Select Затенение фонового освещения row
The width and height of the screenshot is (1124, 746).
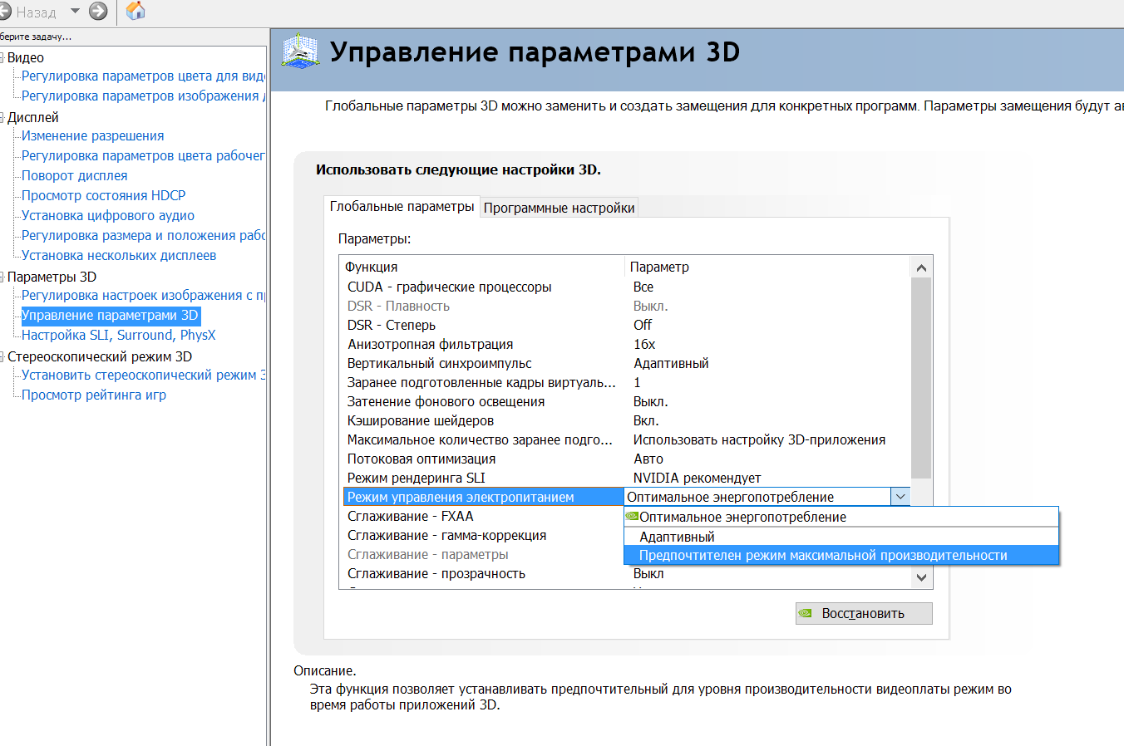coord(625,402)
